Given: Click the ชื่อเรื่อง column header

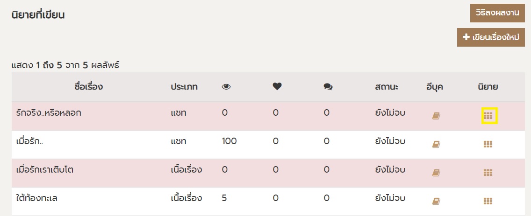Looking at the screenshot, I should coord(88,87).
